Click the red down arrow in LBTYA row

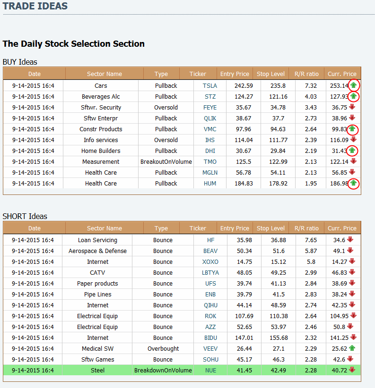[x=352, y=272]
